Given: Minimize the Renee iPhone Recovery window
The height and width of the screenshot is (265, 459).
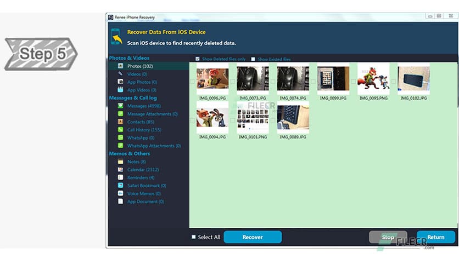Looking at the screenshot, I should 430,16.
